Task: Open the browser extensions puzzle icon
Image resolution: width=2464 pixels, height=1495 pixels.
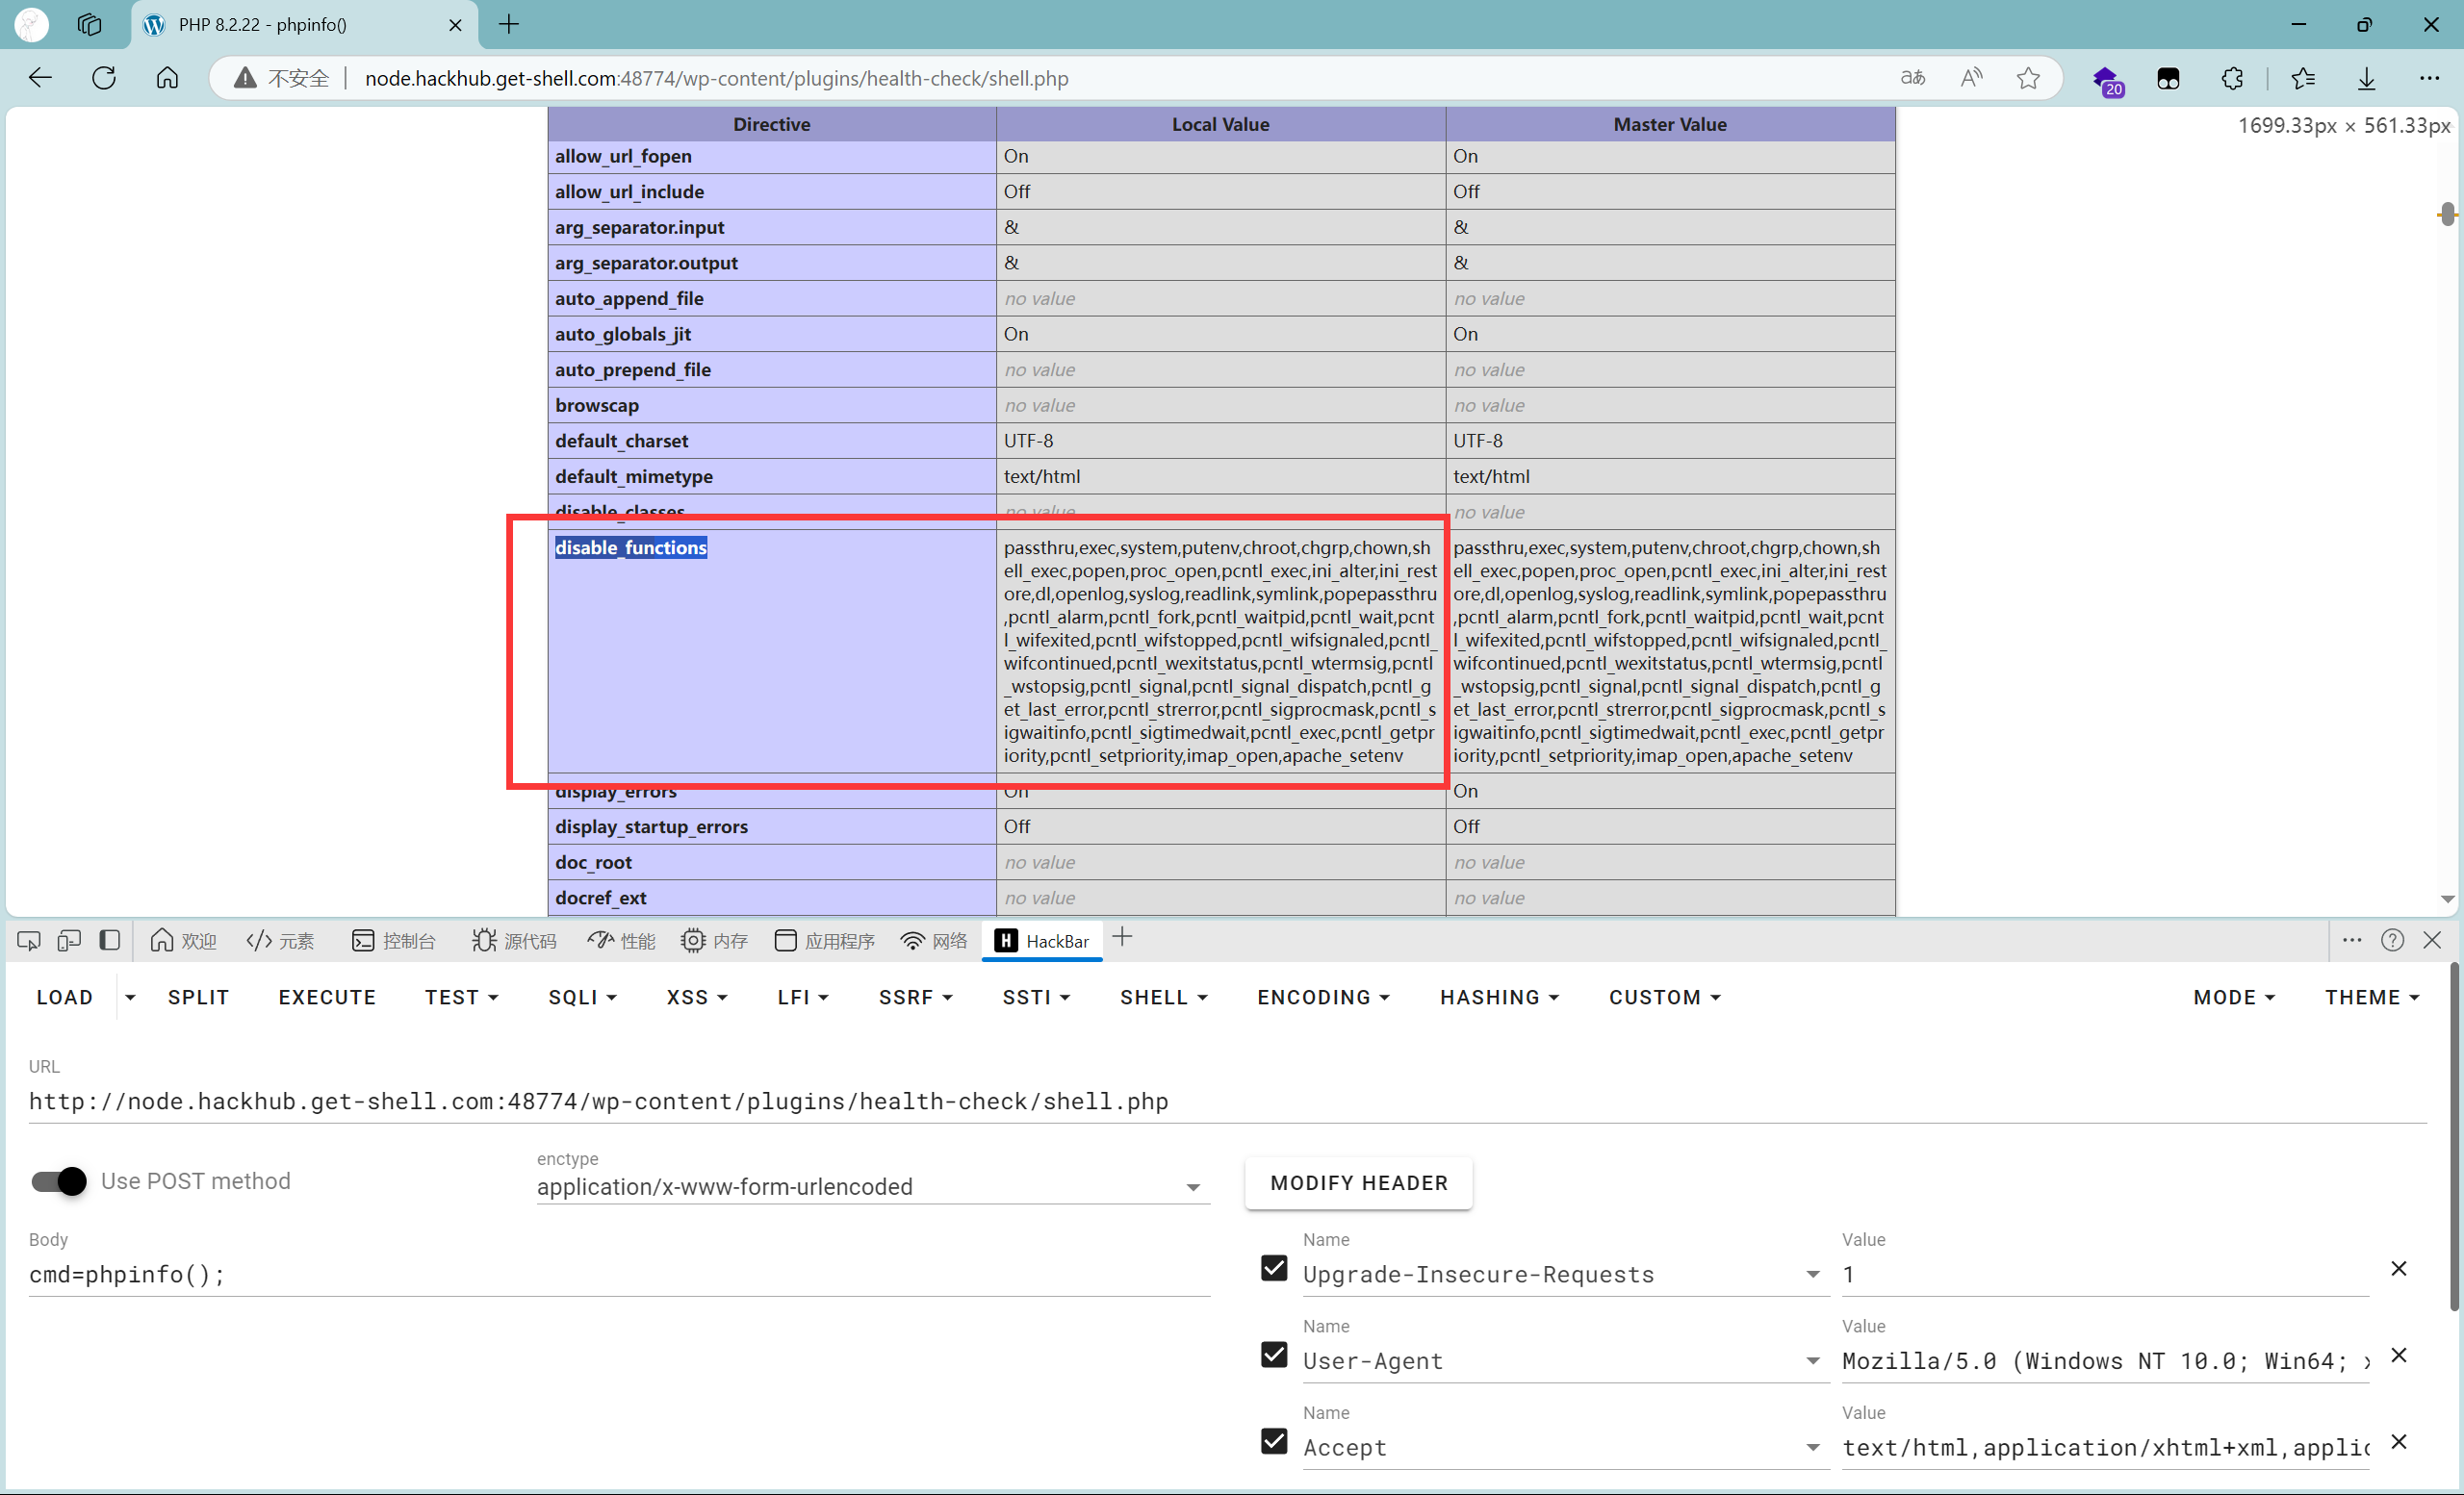Action: (2231, 78)
